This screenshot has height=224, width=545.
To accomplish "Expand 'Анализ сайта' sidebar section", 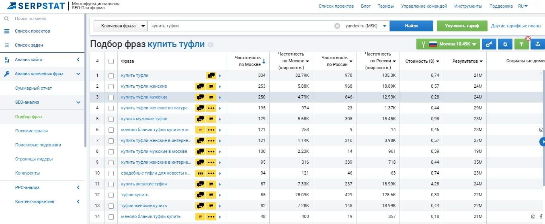I will (x=78, y=60).
